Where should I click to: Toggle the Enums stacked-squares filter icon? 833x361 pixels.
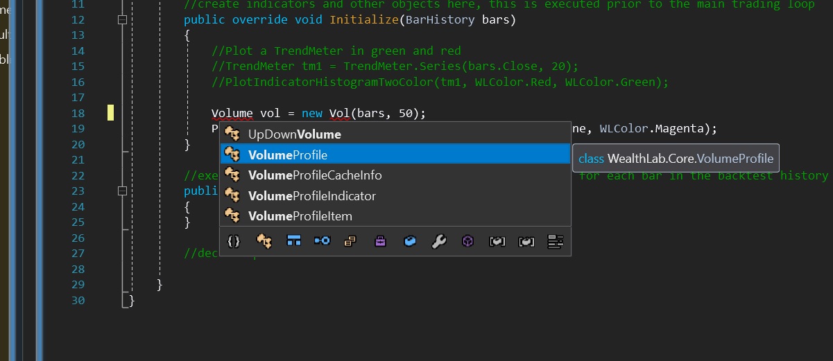click(x=350, y=241)
